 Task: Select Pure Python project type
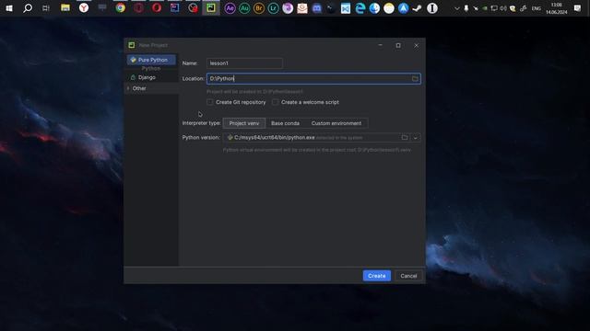point(151,60)
